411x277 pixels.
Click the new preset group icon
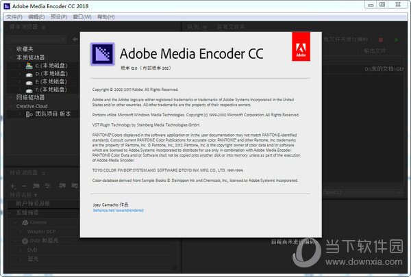[x=36, y=186]
